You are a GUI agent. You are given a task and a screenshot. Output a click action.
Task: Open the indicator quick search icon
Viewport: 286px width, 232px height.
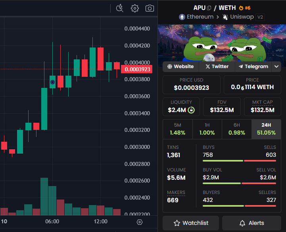coord(120,8)
